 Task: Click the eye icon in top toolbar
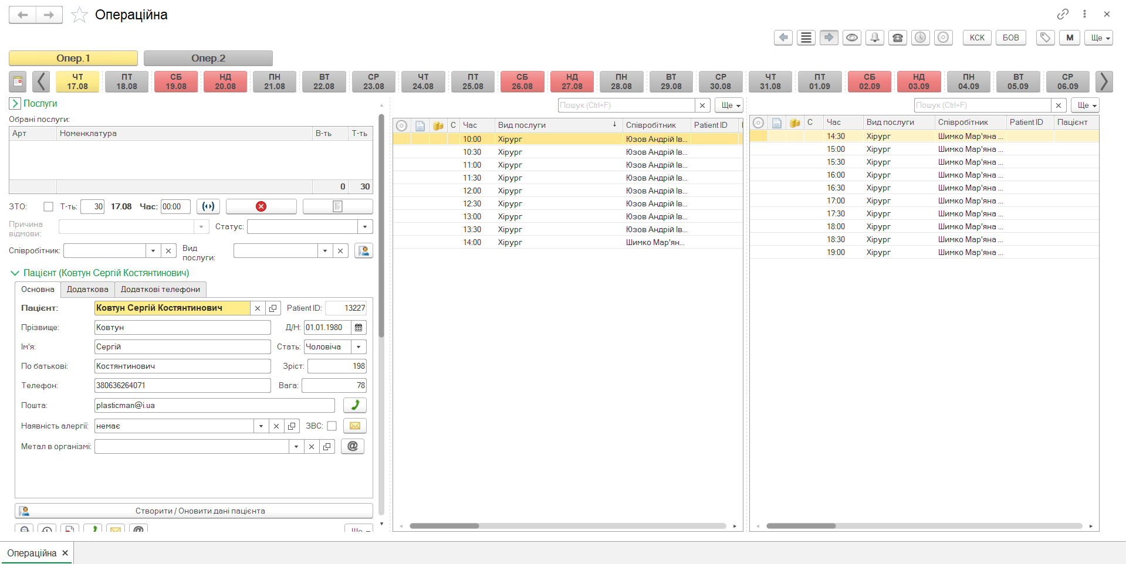coord(851,38)
